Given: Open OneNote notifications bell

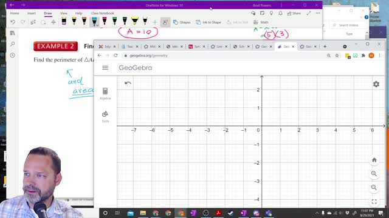Looking at the screenshot, I should tap(280, 13).
